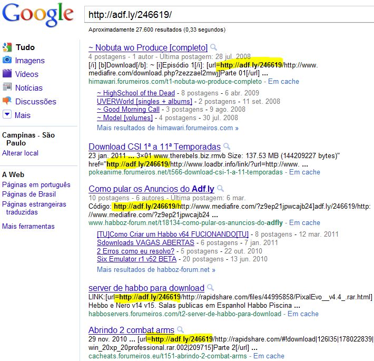374x361 pixels.
Task: Open the Nobuta wo Produce [completo] result
Action: (x=148, y=48)
